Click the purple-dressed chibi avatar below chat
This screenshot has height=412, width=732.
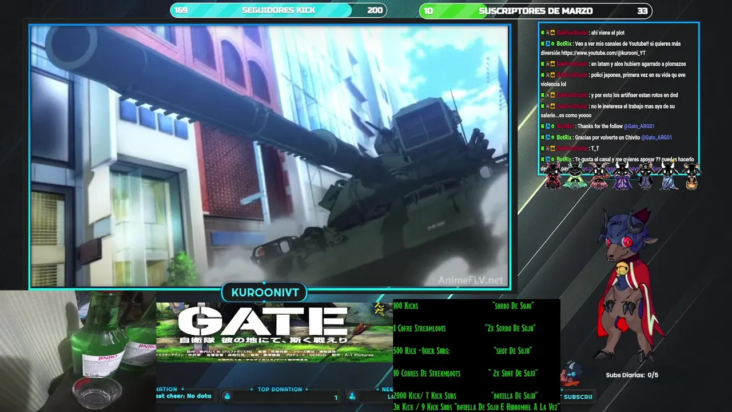tap(622, 176)
